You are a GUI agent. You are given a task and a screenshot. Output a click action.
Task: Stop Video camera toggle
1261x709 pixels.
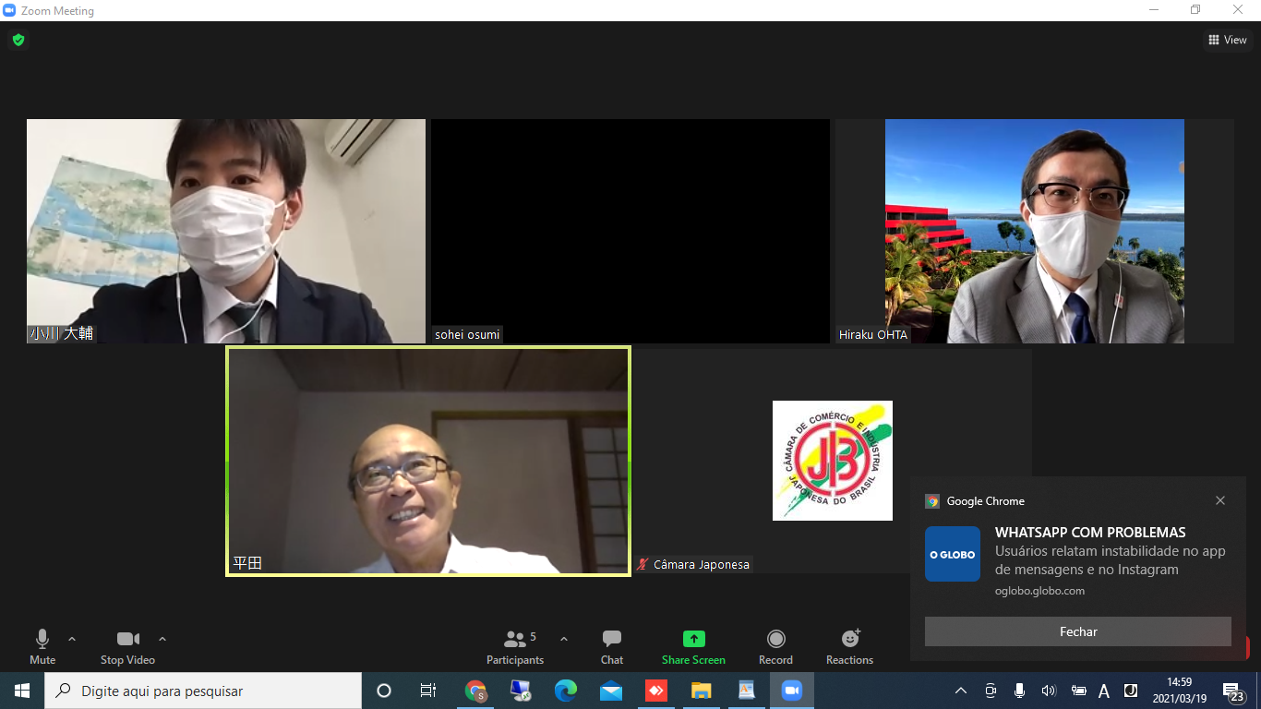[127, 645]
